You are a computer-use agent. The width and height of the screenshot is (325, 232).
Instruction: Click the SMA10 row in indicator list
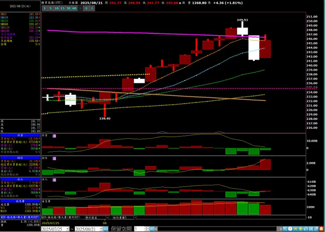[x=20, y=18]
